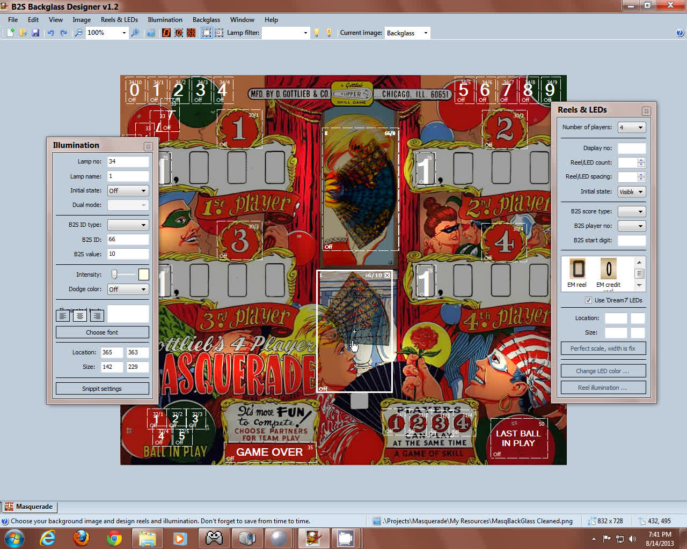Screen dimensions: 687x549
Task: Click Reel illumination button
Action: [603, 387]
